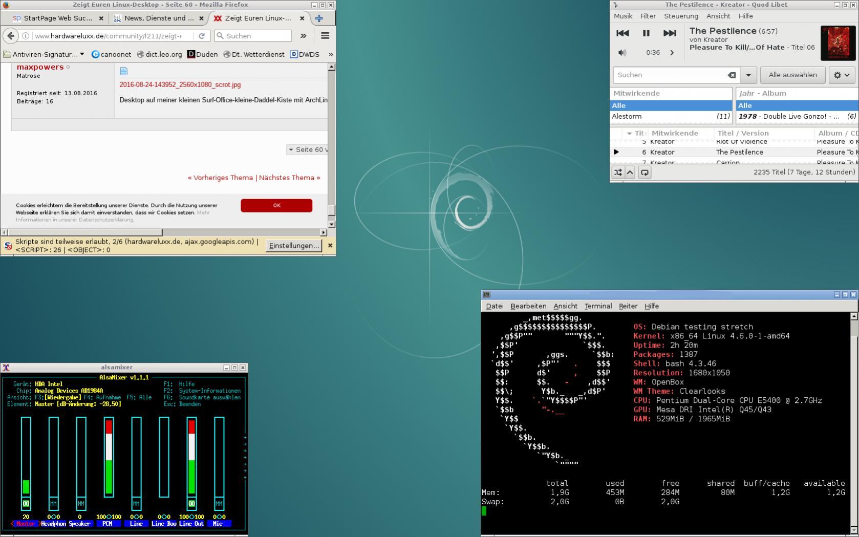Skip to the next track

point(670,33)
